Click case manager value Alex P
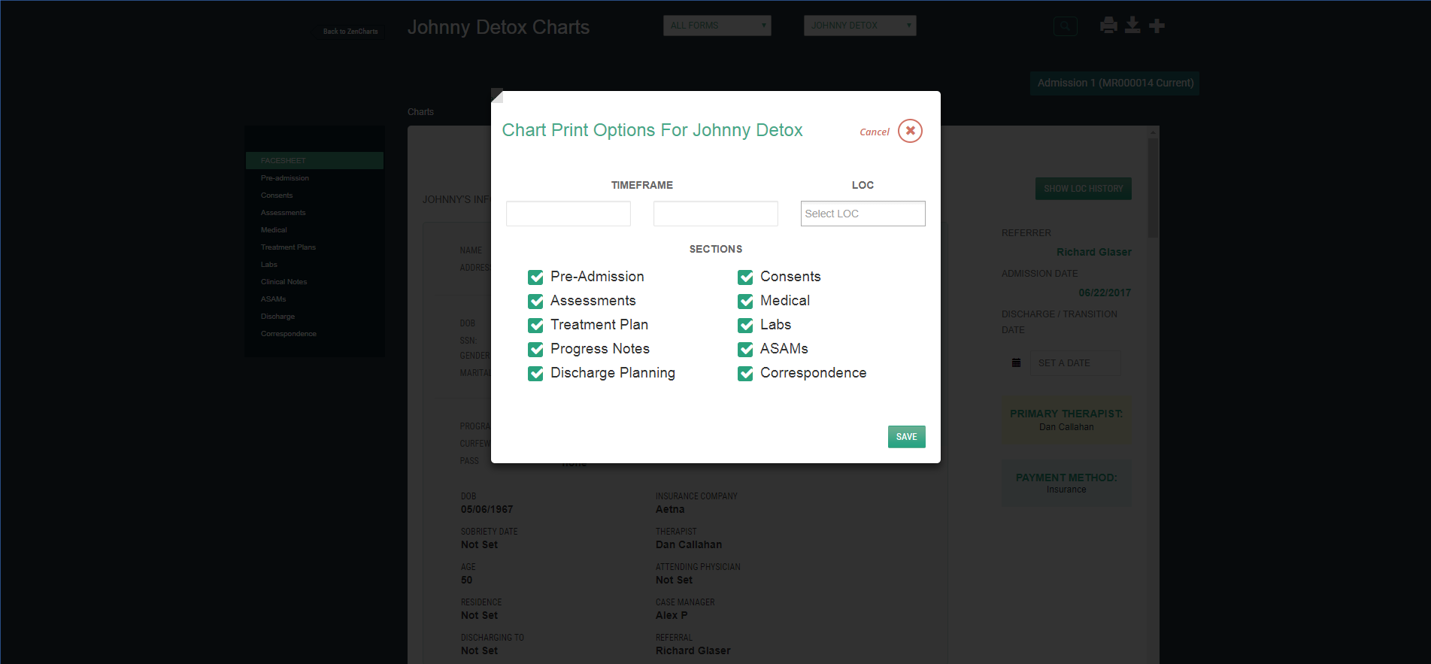1431x664 pixels. pos(672,615)
